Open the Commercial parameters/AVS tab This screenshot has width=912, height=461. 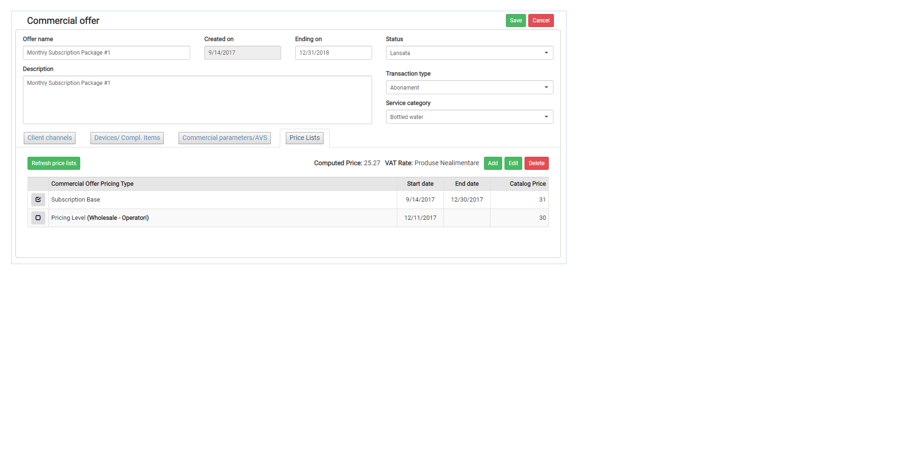click(x=225, y=138)
